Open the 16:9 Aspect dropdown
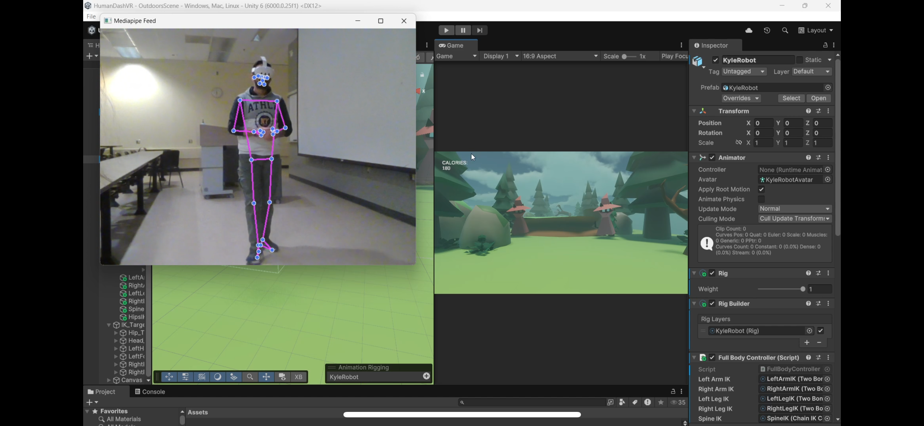924x426 pixels. pos(560,56)
